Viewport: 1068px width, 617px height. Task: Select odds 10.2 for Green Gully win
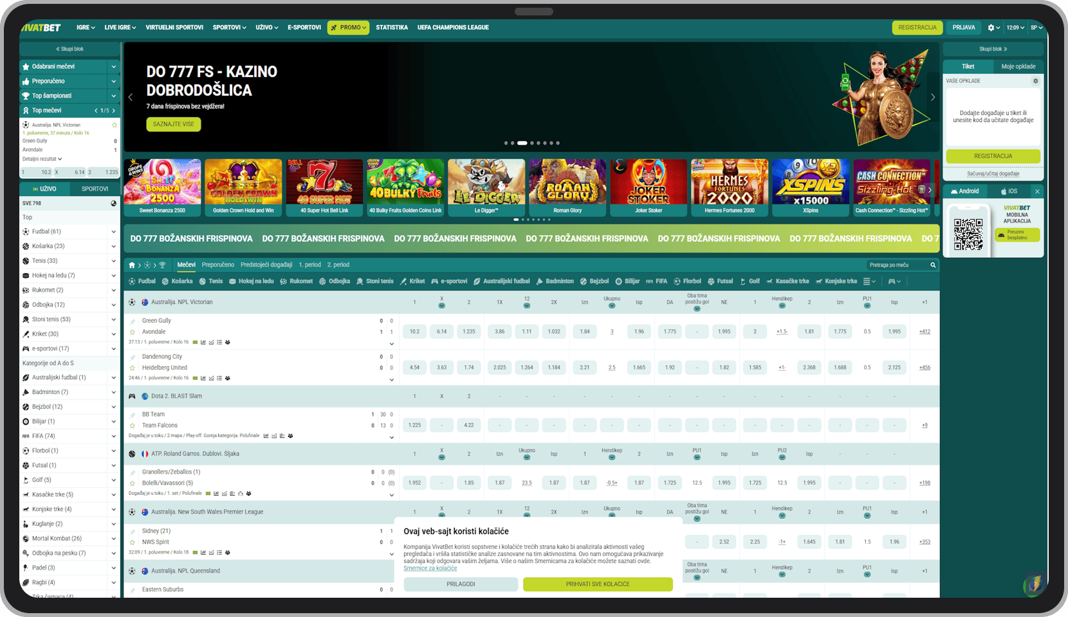(414, 332)
